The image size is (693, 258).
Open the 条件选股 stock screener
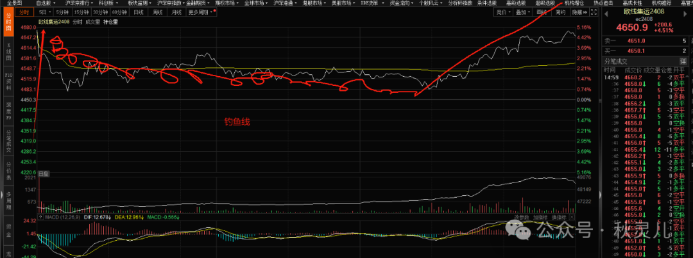click(488, 3)
